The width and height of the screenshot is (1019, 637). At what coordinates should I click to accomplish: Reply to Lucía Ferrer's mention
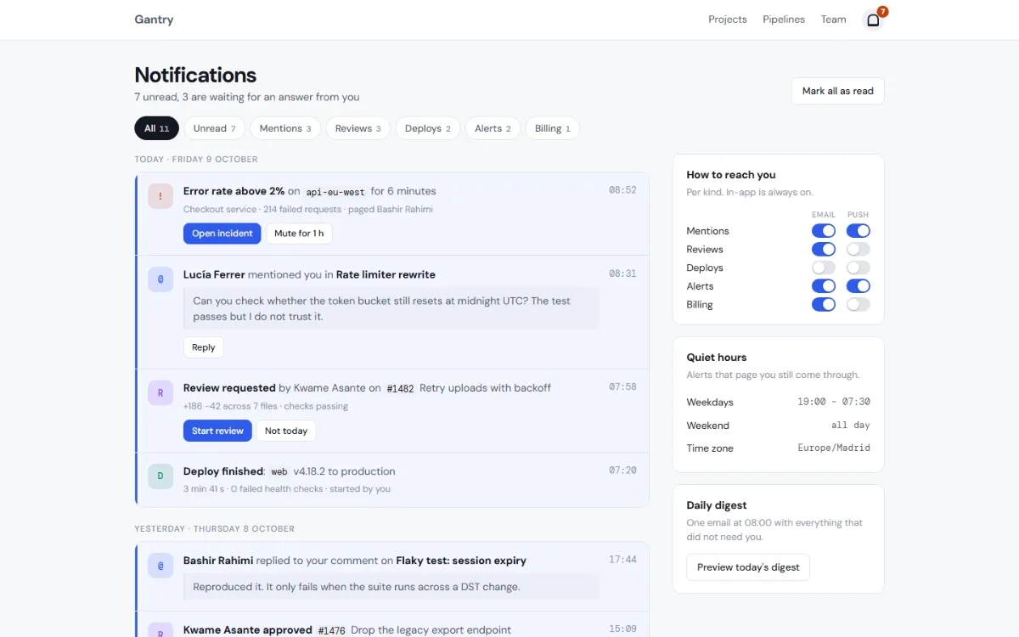(204, 347)
